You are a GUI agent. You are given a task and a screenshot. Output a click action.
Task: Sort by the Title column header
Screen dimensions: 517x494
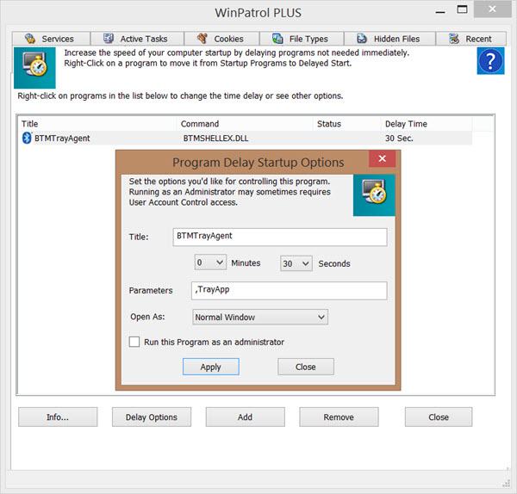point(98,124)
